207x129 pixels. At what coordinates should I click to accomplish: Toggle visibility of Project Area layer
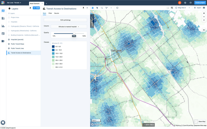tap(9, 17)
